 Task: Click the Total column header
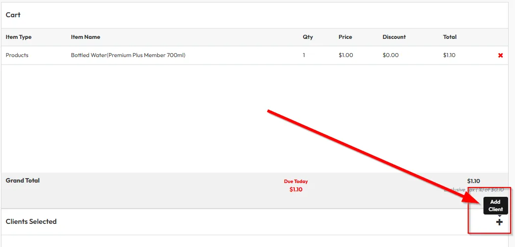click(449, 37)
